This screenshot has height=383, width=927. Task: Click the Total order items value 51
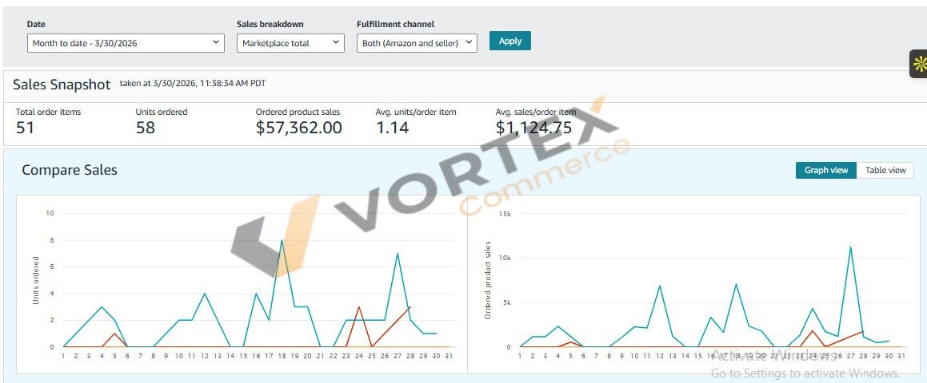(x=25, y=128)
